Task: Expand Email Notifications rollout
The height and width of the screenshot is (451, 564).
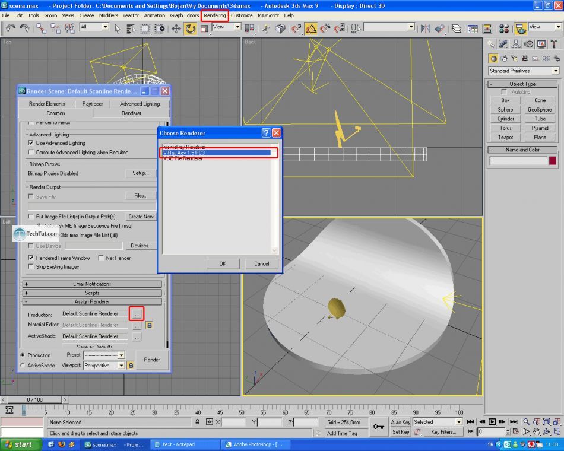Action: 92,284
